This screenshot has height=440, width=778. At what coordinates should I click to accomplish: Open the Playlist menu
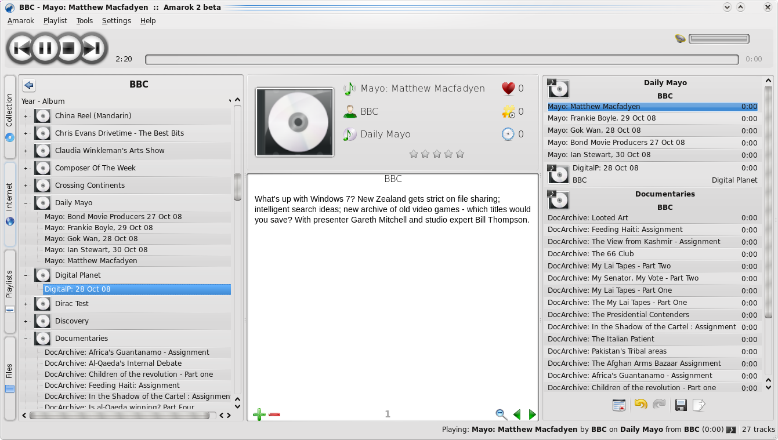coord(55,21)
